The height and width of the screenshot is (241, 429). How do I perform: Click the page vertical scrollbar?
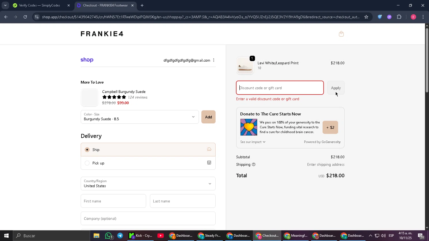pyautogui.click(x=427, y=60)
